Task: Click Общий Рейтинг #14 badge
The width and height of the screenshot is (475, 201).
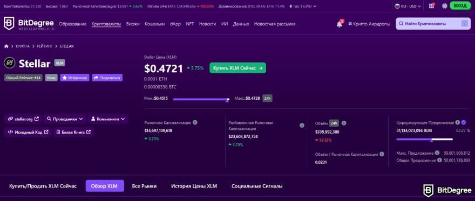Action: (x=23, y=78)
